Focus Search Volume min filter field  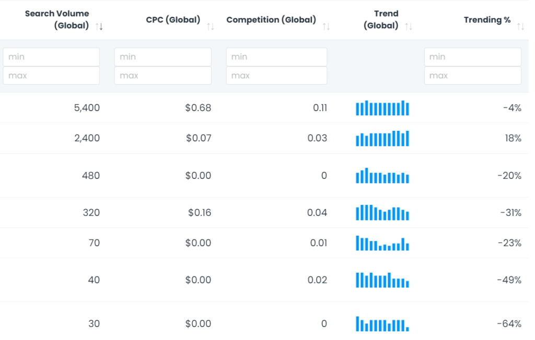tap(51, 57)
